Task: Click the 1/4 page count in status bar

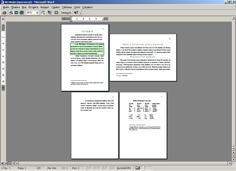Action: [x=39, y=168]
